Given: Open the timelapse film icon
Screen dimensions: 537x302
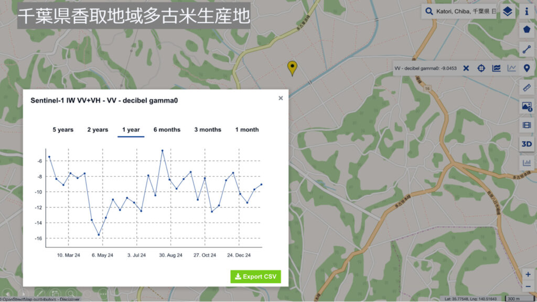Looking at the screenshot, I should (x=527, y=125).
